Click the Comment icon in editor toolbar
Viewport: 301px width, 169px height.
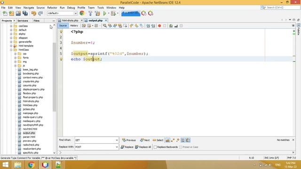171,26
